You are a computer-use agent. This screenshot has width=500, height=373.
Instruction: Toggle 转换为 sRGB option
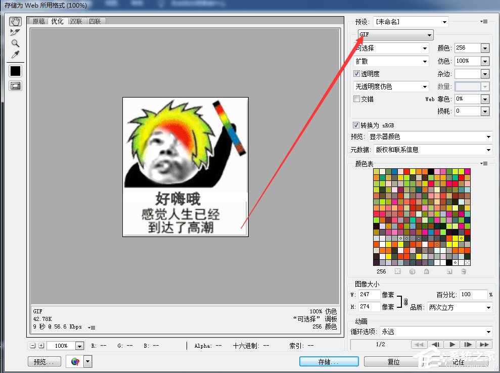point(357,125)
